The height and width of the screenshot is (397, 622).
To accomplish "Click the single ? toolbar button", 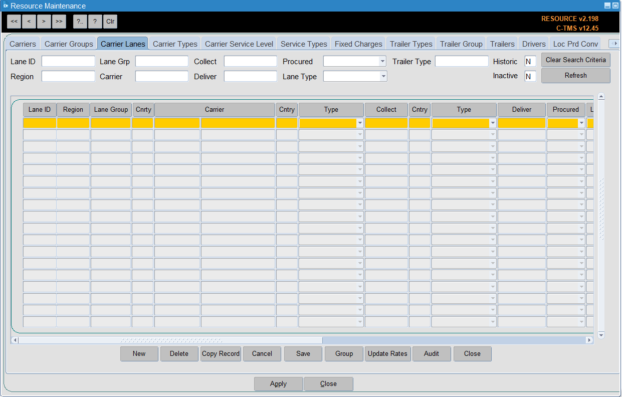I will [x=95, y=22].
